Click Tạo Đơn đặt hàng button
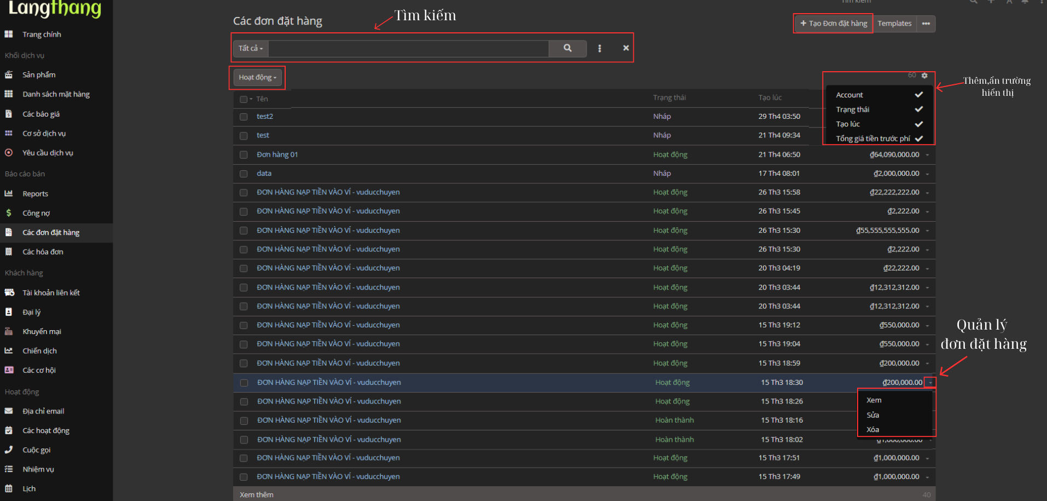 click(x=833, y=24)
